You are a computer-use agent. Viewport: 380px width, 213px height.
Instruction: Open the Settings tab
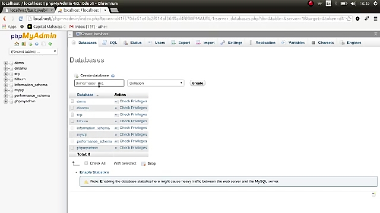231,43
